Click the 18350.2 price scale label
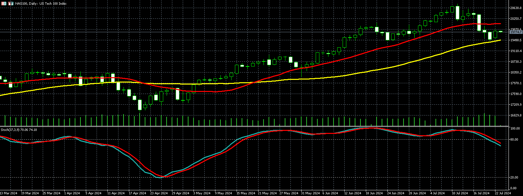The image size is (523, 196). (x=515, y=72)
